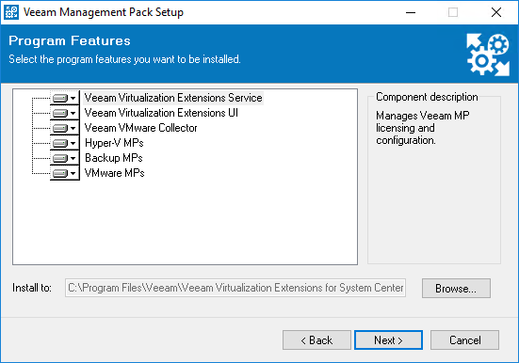Viewport: 519px width, 363px height.
Task: Open feature dropdown for Veeam Virtualization Extensions UI
Action: pyautogui.click(x=65, y=113)
